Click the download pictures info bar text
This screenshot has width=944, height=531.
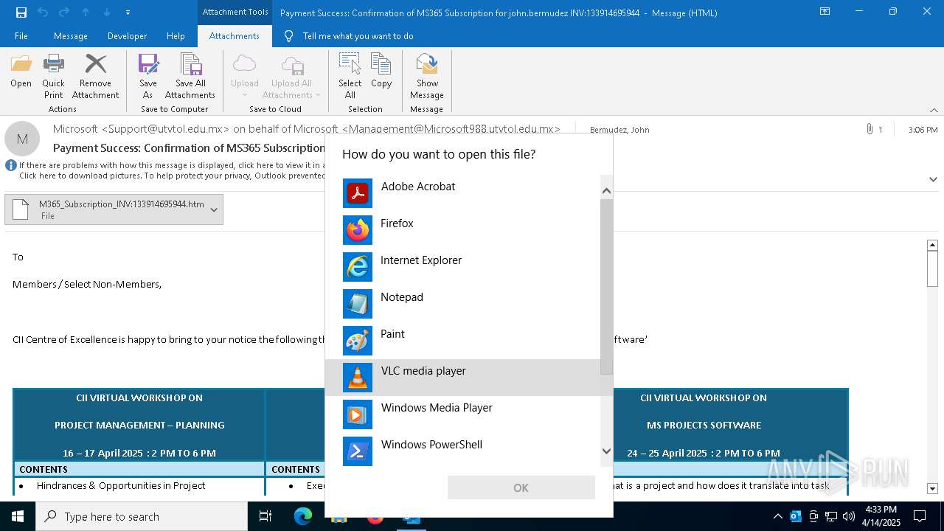172,176
